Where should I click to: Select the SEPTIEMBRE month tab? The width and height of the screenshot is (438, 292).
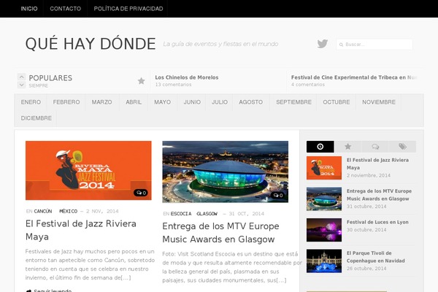[293, 102]
